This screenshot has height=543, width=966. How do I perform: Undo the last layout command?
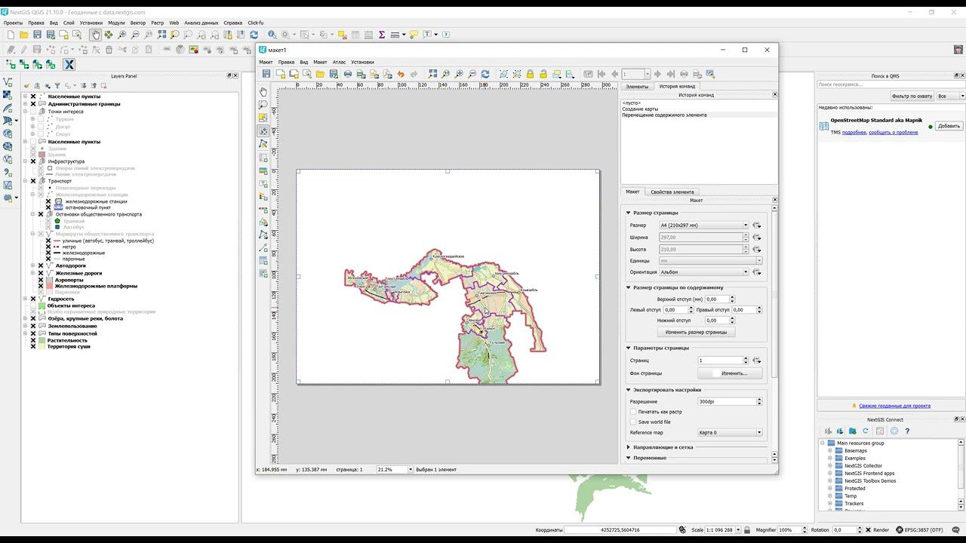pyautogui.click(x=401, y=74)
